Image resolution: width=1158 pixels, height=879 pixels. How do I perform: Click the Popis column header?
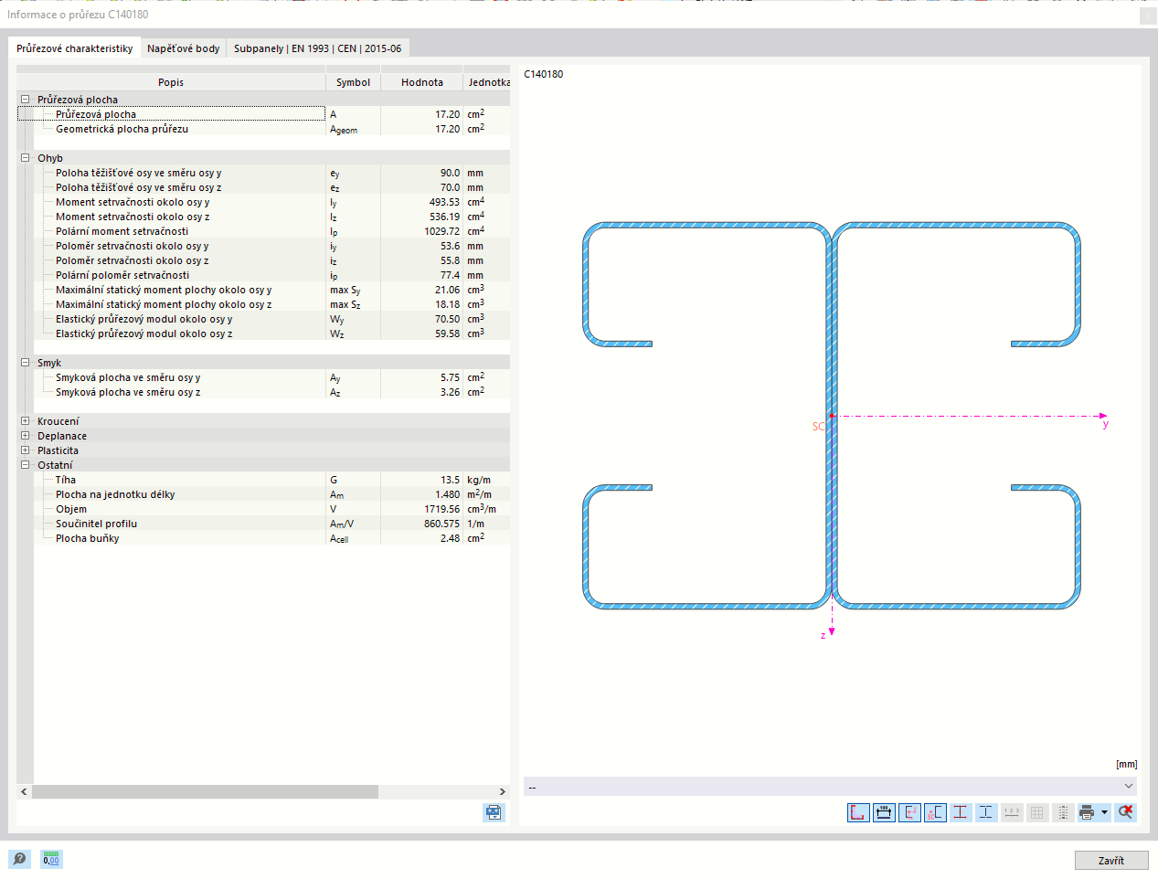point(171,82)
